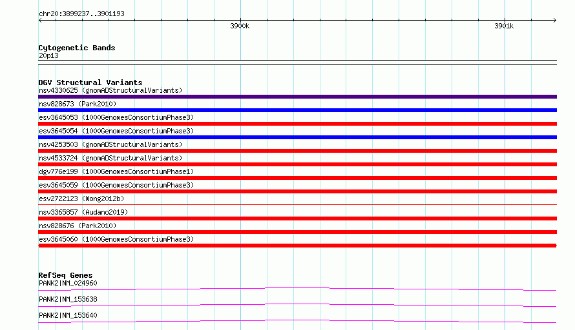Open variant nsv4253503 label
The image size is (575, 330).
click(110, 144)
